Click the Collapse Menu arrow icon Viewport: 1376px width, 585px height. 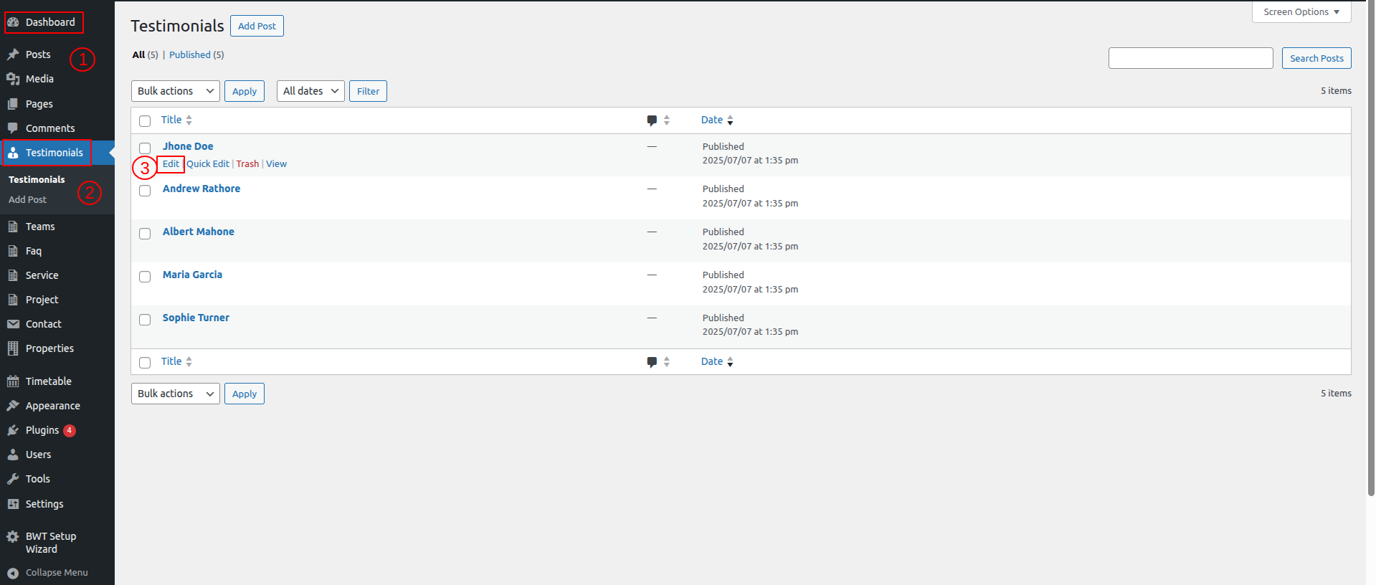tap(13, 573)
